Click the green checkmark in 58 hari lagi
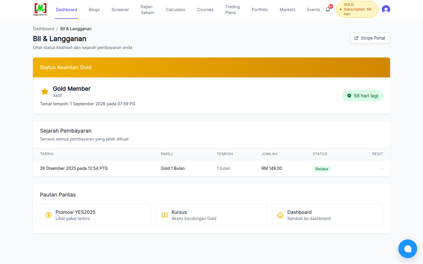The image size is (423, 264). pyautogui.click(x=349, y=96)
